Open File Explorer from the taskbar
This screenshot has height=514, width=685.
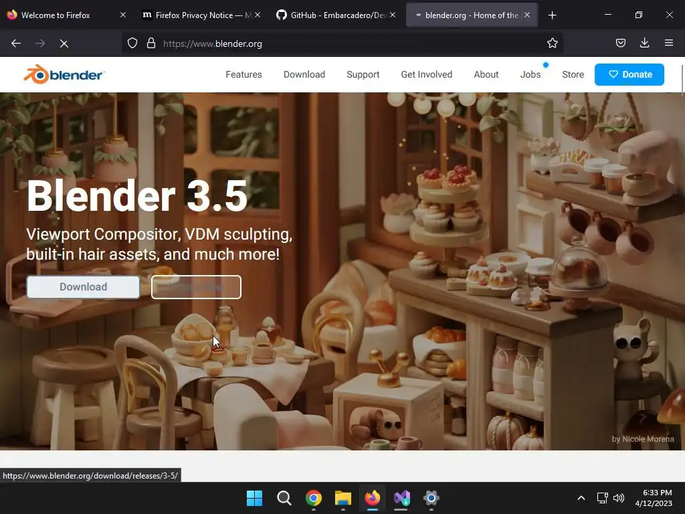pos(343,498)
